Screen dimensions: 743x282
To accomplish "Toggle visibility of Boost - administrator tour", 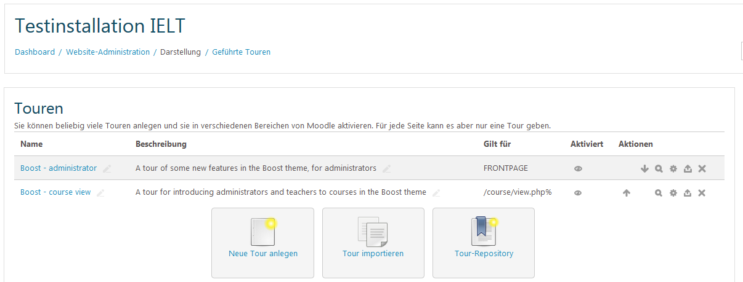I will coord(578,169).
